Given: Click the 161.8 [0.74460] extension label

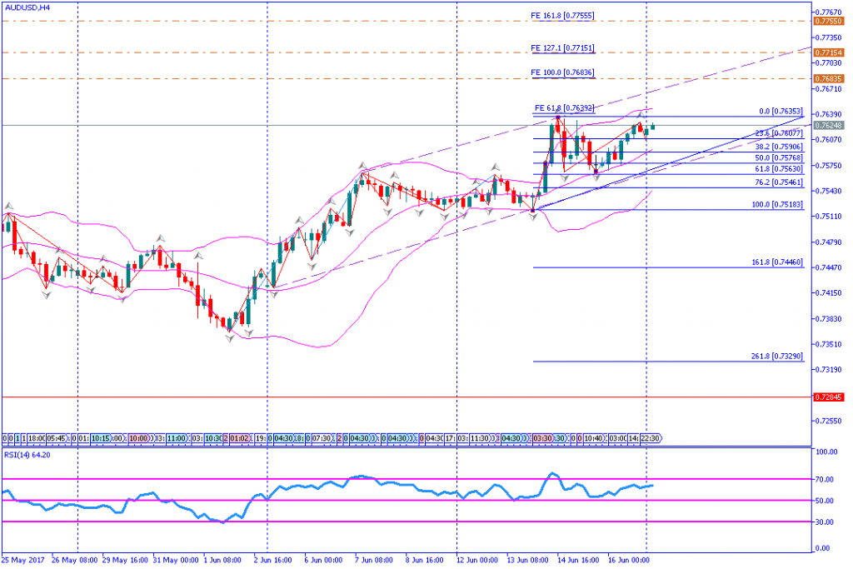Looking at the screenshot, I should pos(777,262).
